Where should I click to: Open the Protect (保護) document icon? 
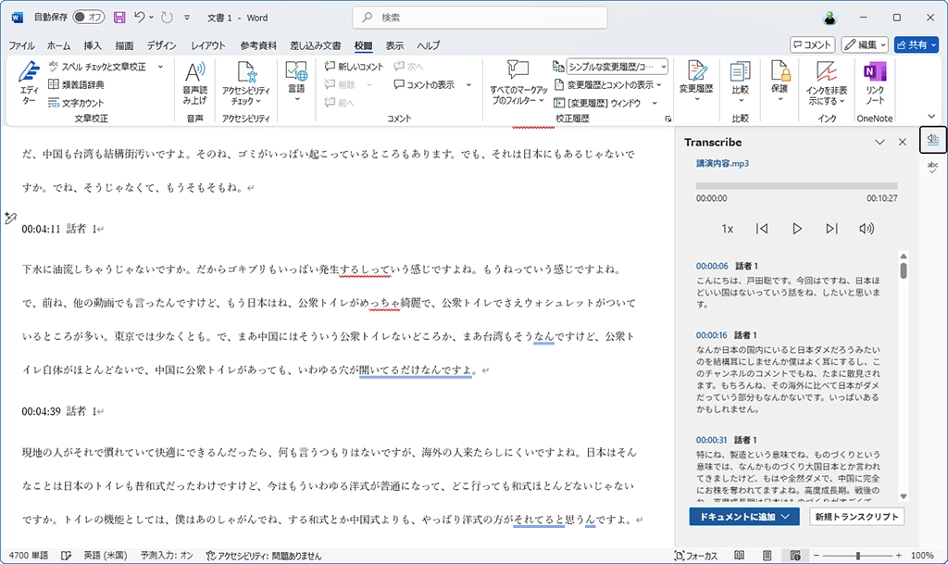[x=780, y=83]
